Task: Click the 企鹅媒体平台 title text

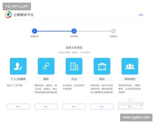Action: [x=24, y=15]
